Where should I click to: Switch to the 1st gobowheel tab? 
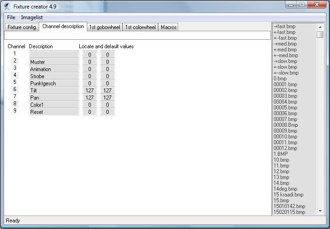[x=105, y=27]
